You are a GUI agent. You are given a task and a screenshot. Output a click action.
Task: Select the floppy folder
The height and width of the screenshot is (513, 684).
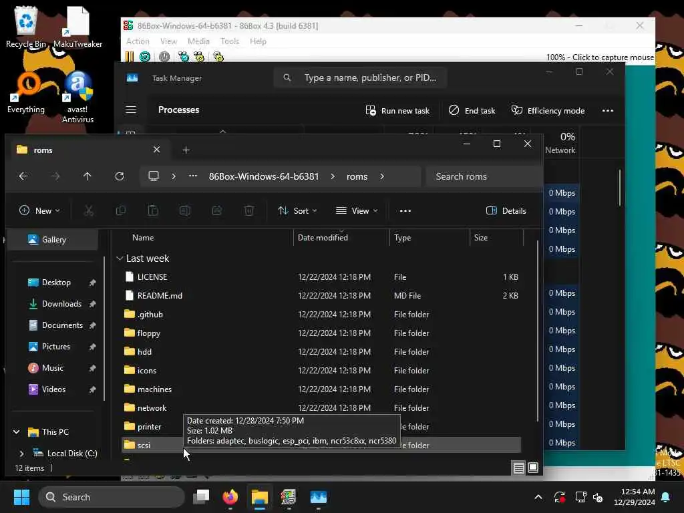coord(321,333)
